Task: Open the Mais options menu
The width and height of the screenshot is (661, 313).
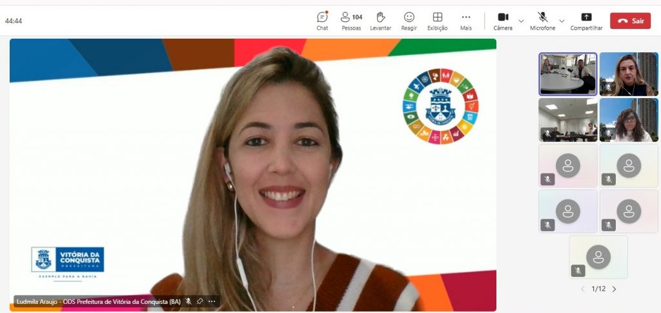Action: (x=465, y=21)
